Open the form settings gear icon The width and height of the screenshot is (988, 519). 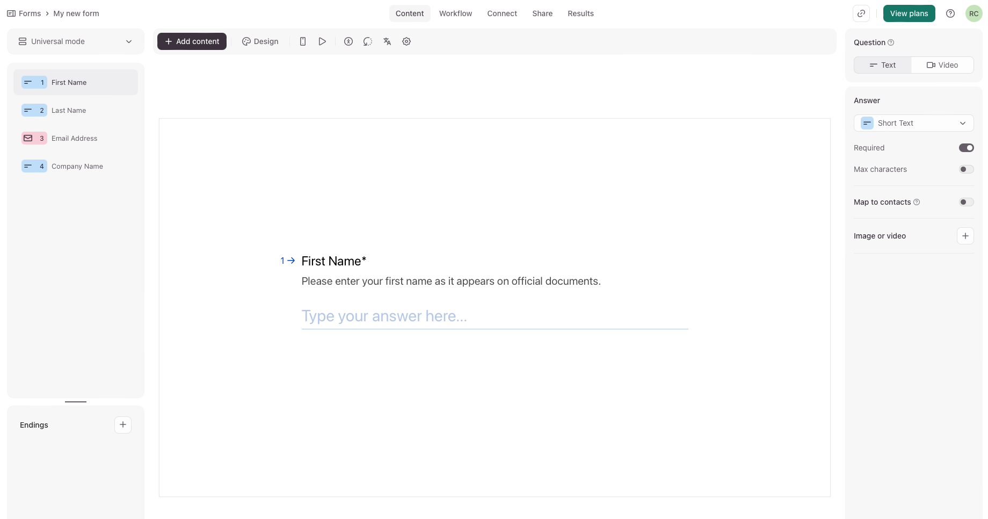click(406, 41)
